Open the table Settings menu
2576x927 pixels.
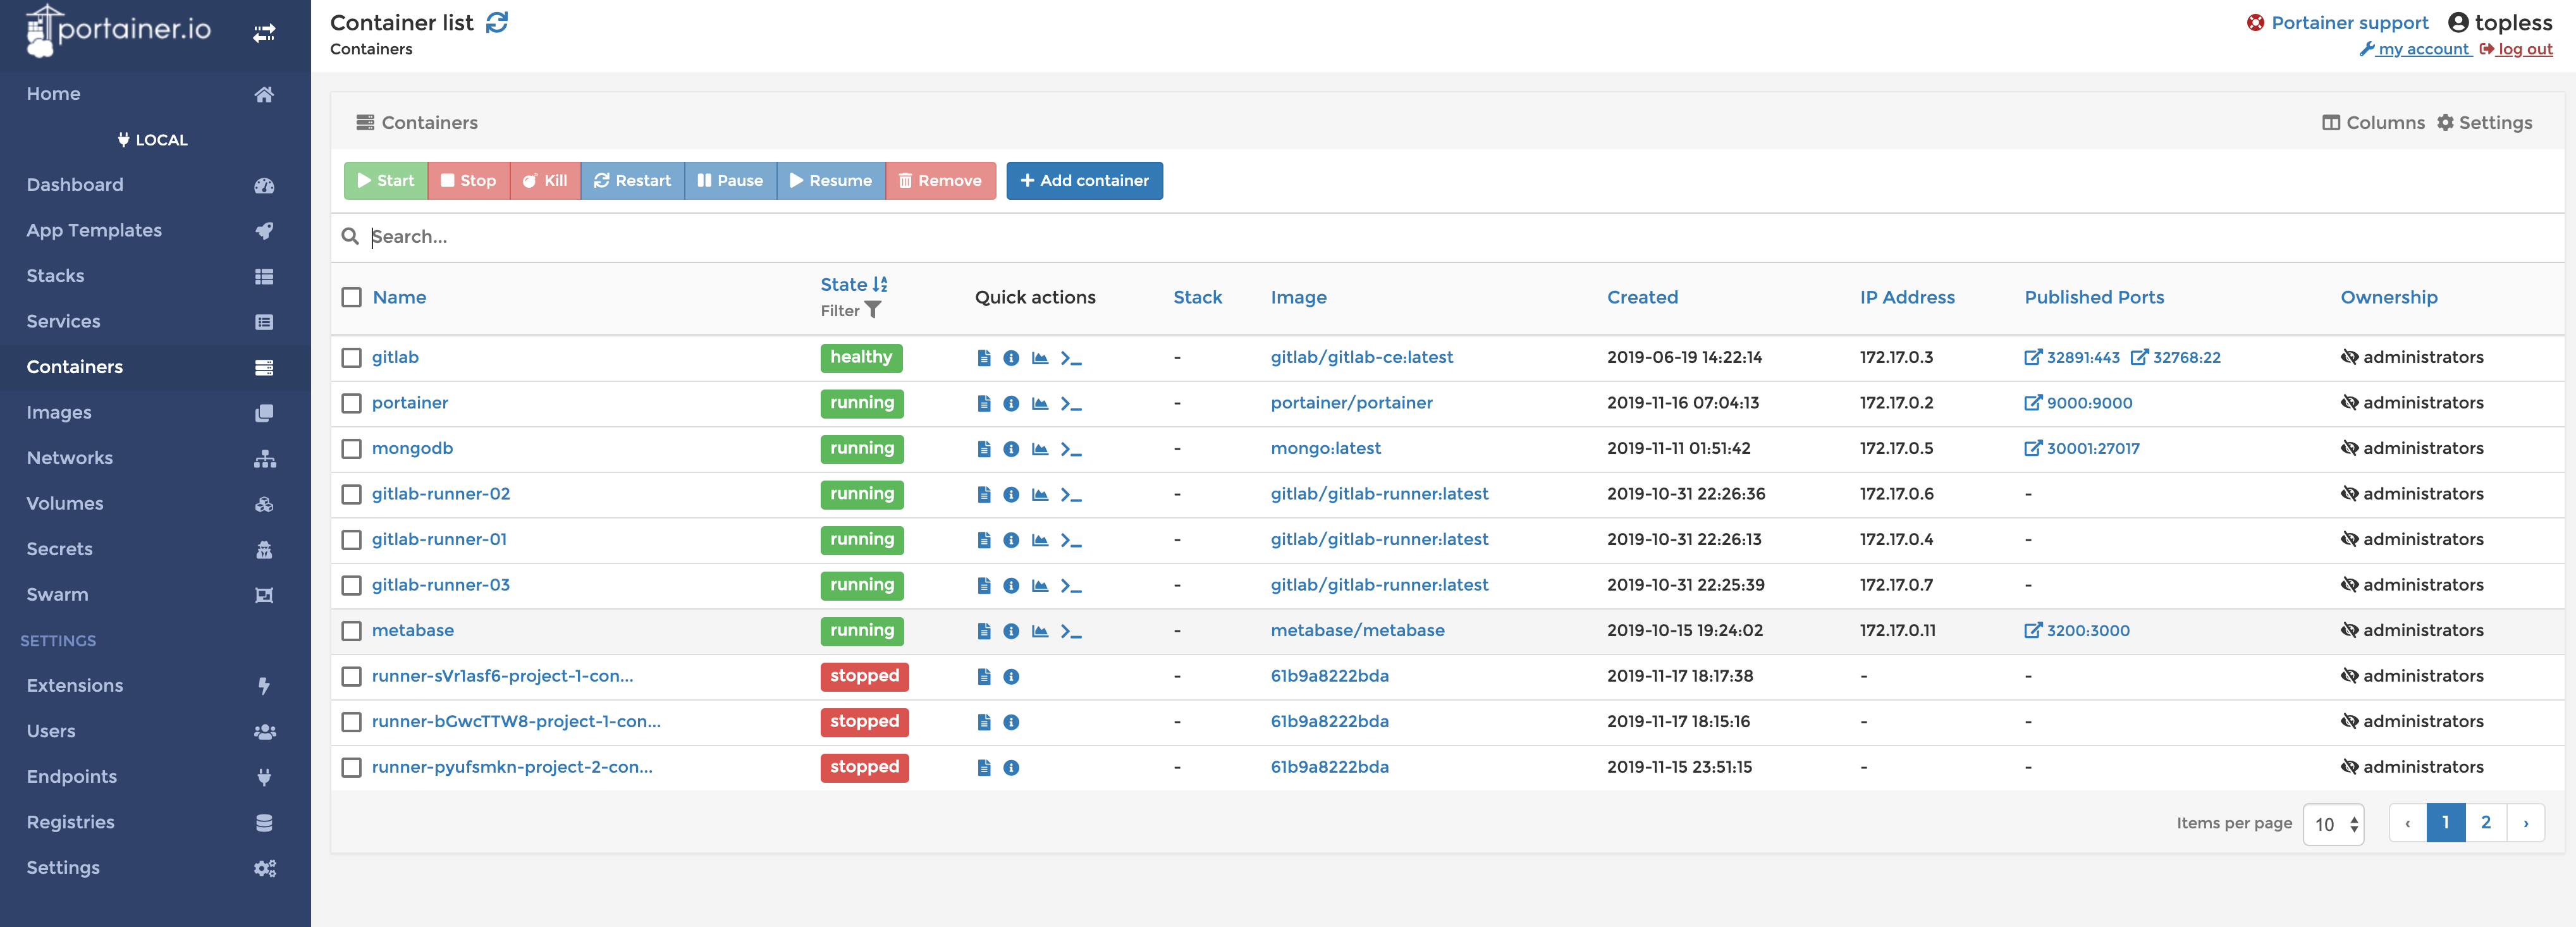click(x=2485, y=123)
